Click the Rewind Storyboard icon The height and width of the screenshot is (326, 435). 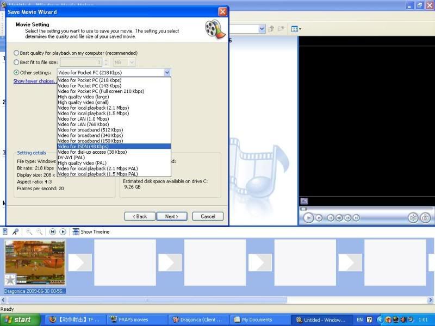click(52, 232)
